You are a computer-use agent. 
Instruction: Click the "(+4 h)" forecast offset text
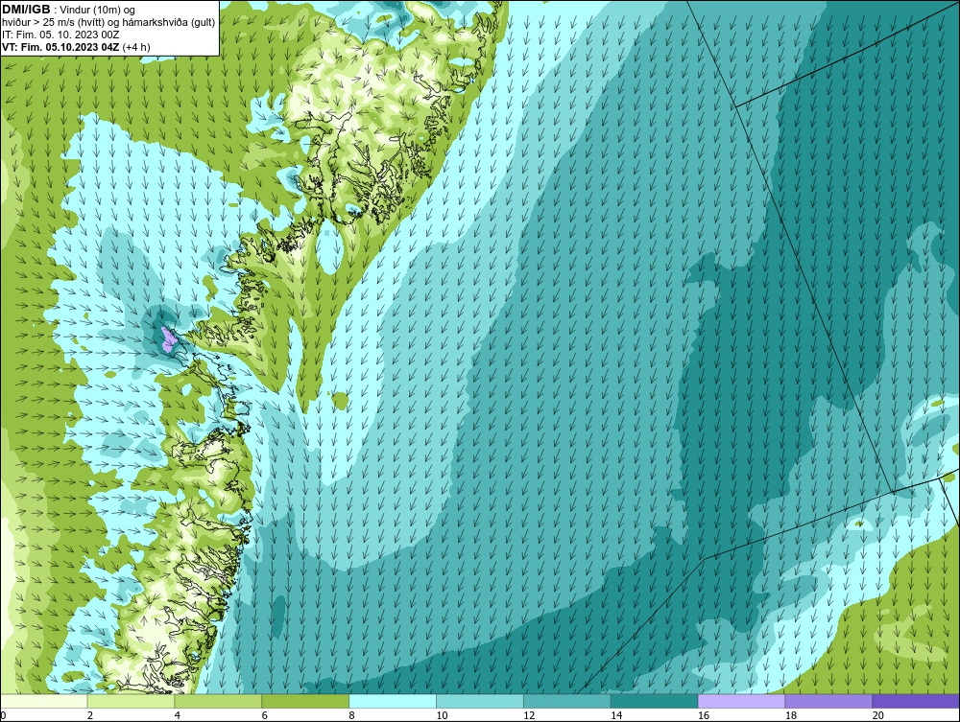coord(136,47)
